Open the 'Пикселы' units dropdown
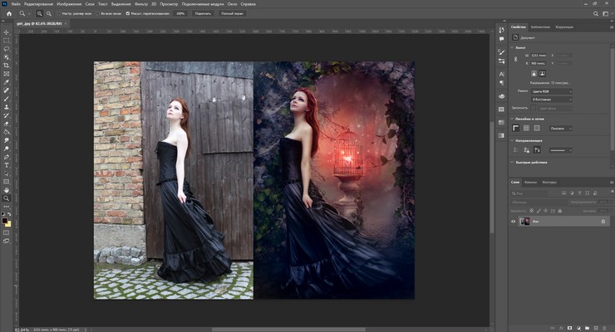Image resolution: width=615 pixels, height=332 pixels. [x=560, y=129]
